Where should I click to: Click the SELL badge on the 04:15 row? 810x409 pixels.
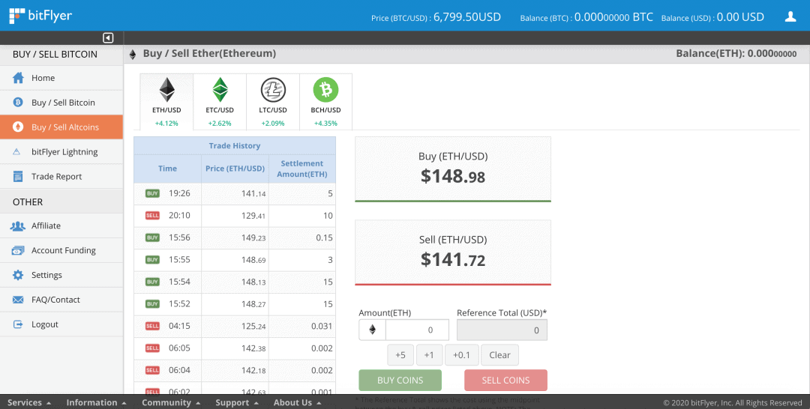[x=152, y=326]
